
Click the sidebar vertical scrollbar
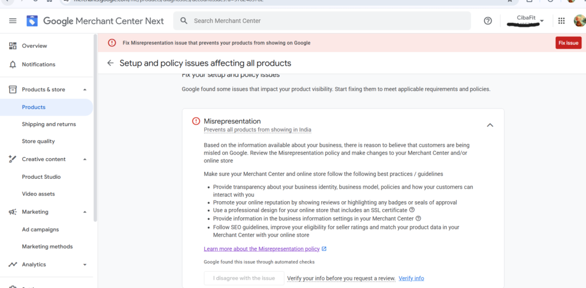[96, 129]
